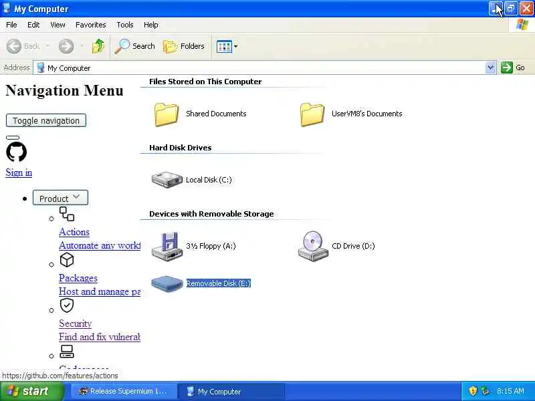Select the Shared Documents folder icon
Image resolution: width=535 pixels, height=401 pixels.
[167, 114]
